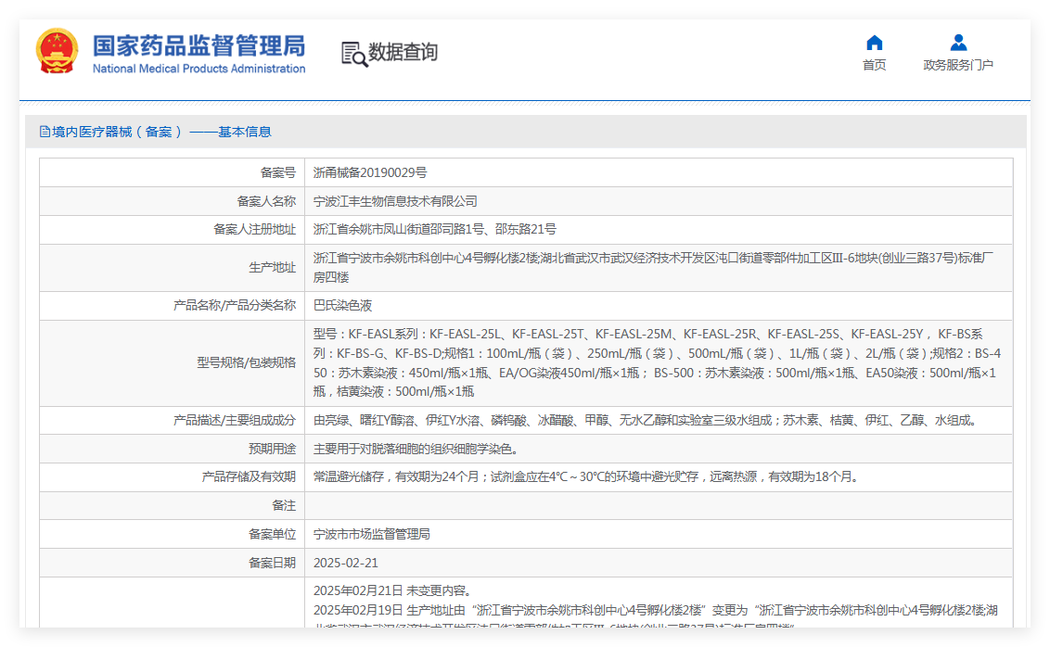Select 宁波市市场监督管理局 value
Screen dimensions: 1050x647
coord(372,535)
